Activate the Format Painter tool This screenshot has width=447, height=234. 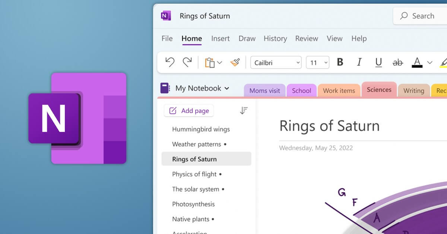(x=235, y=62)
